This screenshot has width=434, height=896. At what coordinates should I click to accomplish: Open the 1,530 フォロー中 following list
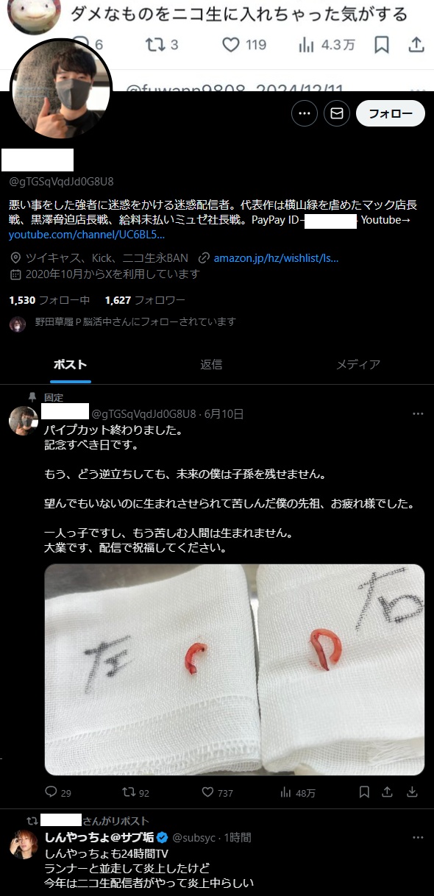coord(49,300)
